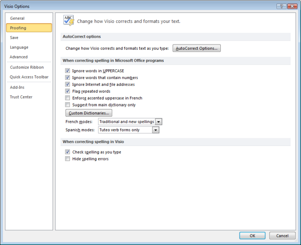Close the Visio Options dialog window

[x=292, y=6]
